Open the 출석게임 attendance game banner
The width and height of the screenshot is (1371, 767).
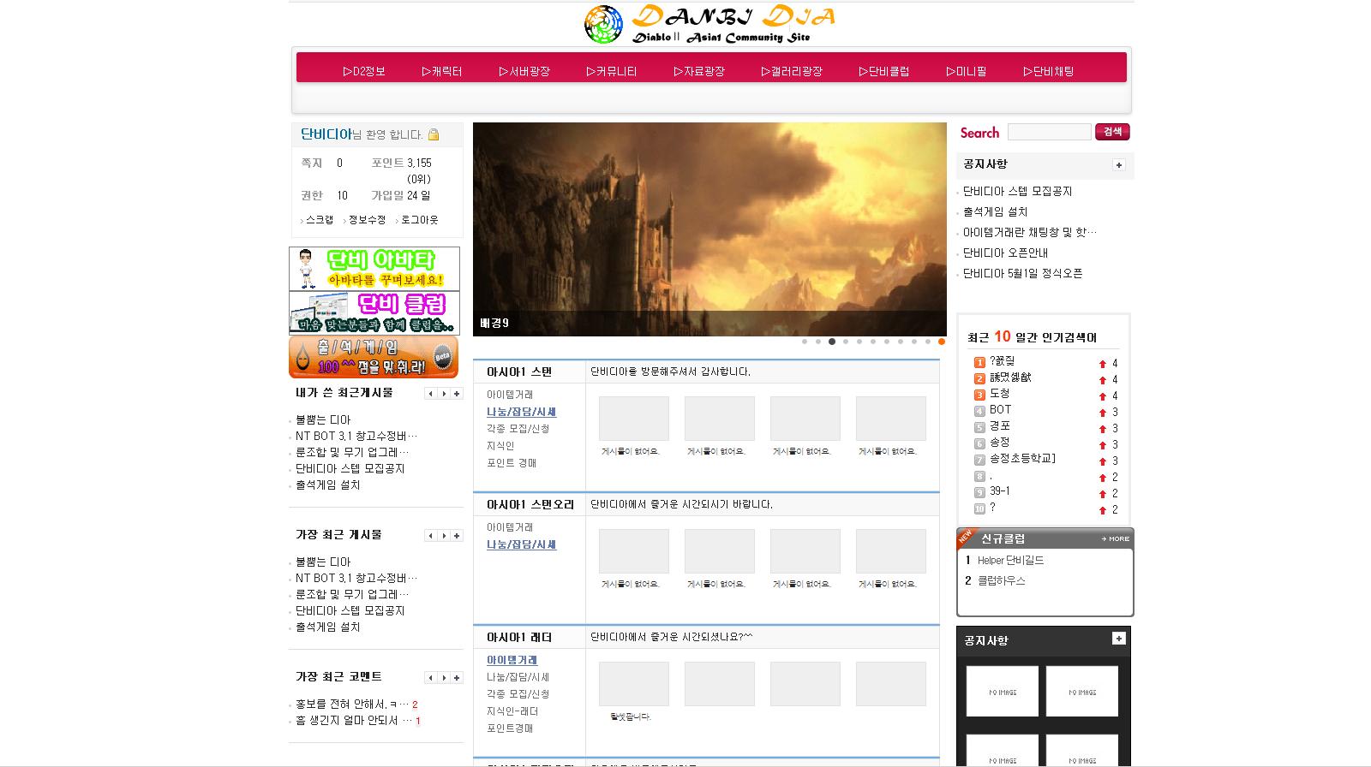tap(374, 357)
